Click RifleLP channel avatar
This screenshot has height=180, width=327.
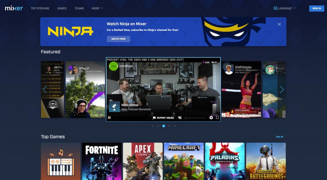pyautogui.click(x=73, y=70)
